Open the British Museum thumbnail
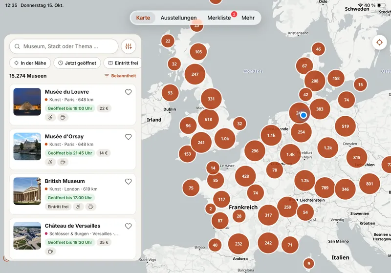The width and height of the screenshot is (391, 273). click(27, 191)
